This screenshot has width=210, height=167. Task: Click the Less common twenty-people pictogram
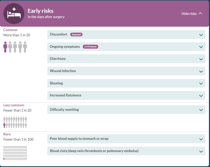[15, 122]
